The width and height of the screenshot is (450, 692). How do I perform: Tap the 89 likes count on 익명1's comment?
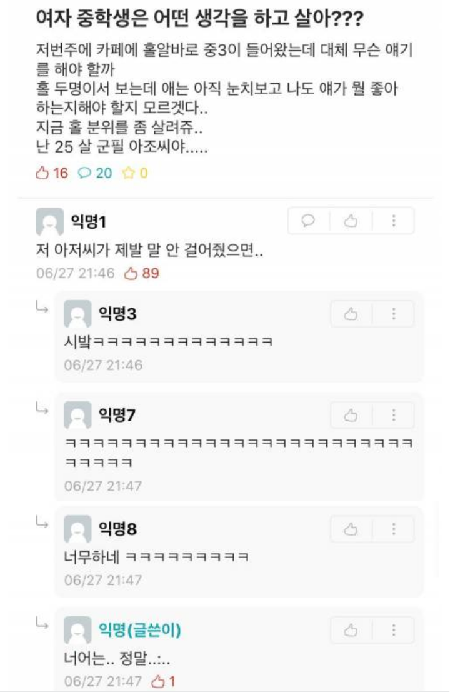[x=142, y=273]
